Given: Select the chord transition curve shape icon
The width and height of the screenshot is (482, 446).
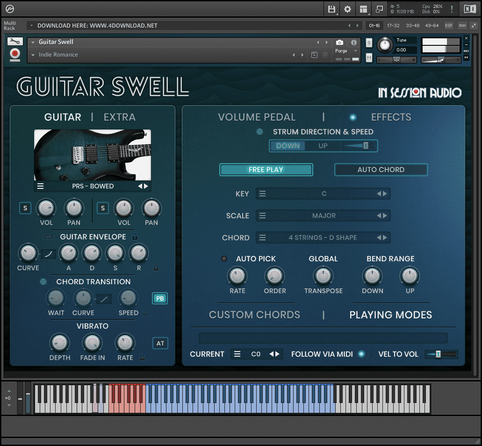Looking at the screenshot, I should pos(104,299).
